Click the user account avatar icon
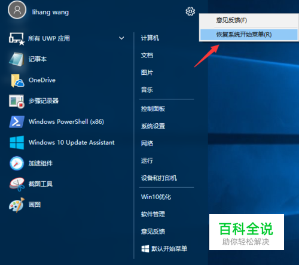 click(x=17, y=10)
